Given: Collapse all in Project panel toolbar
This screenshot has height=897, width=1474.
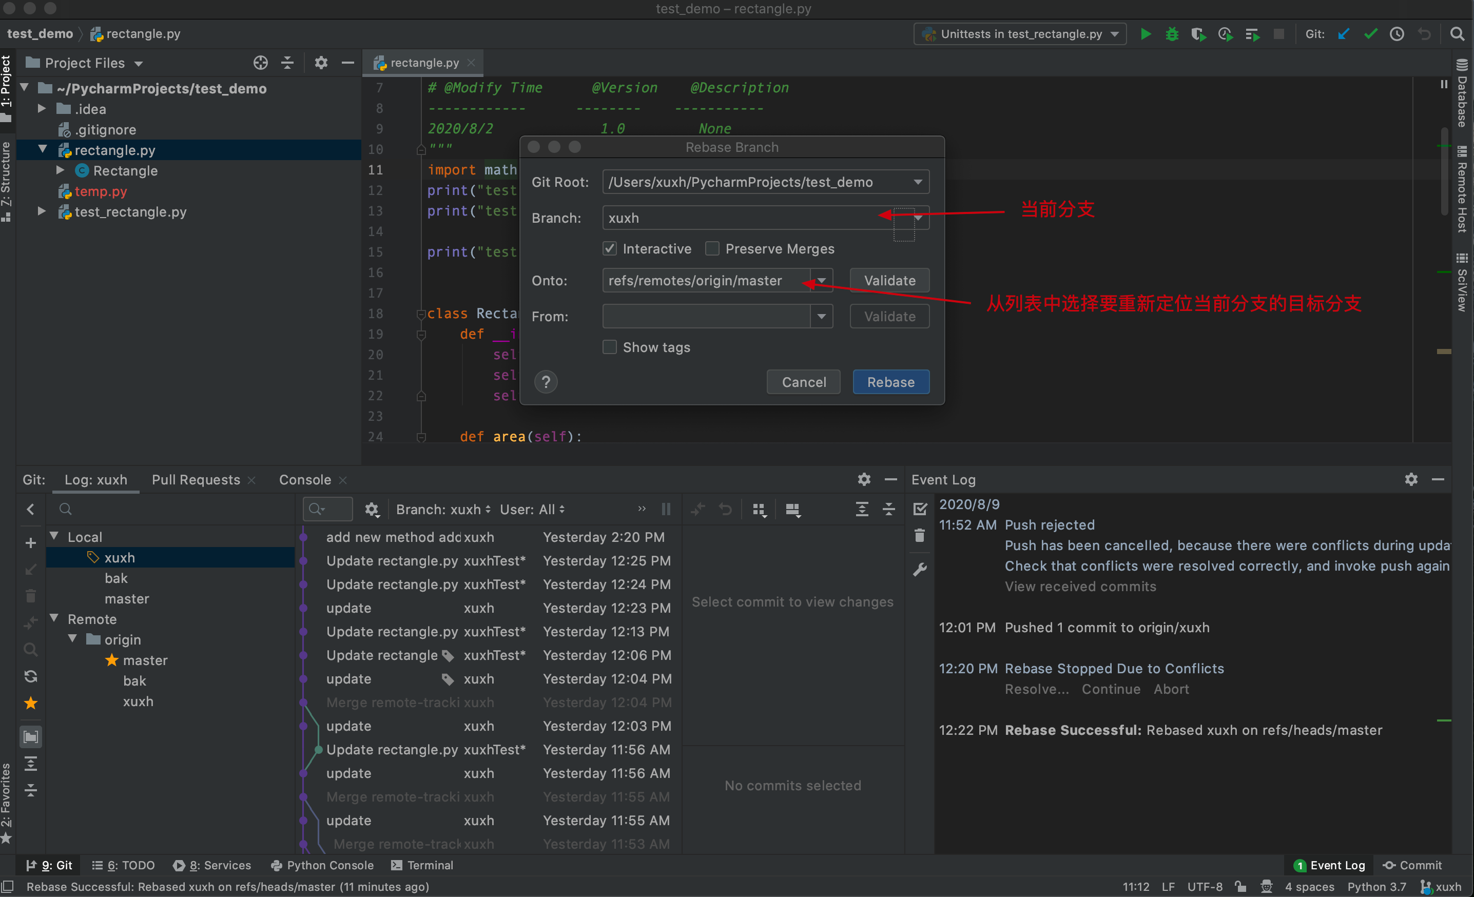Looking at the screenshot, I should [x=287, y=63].
